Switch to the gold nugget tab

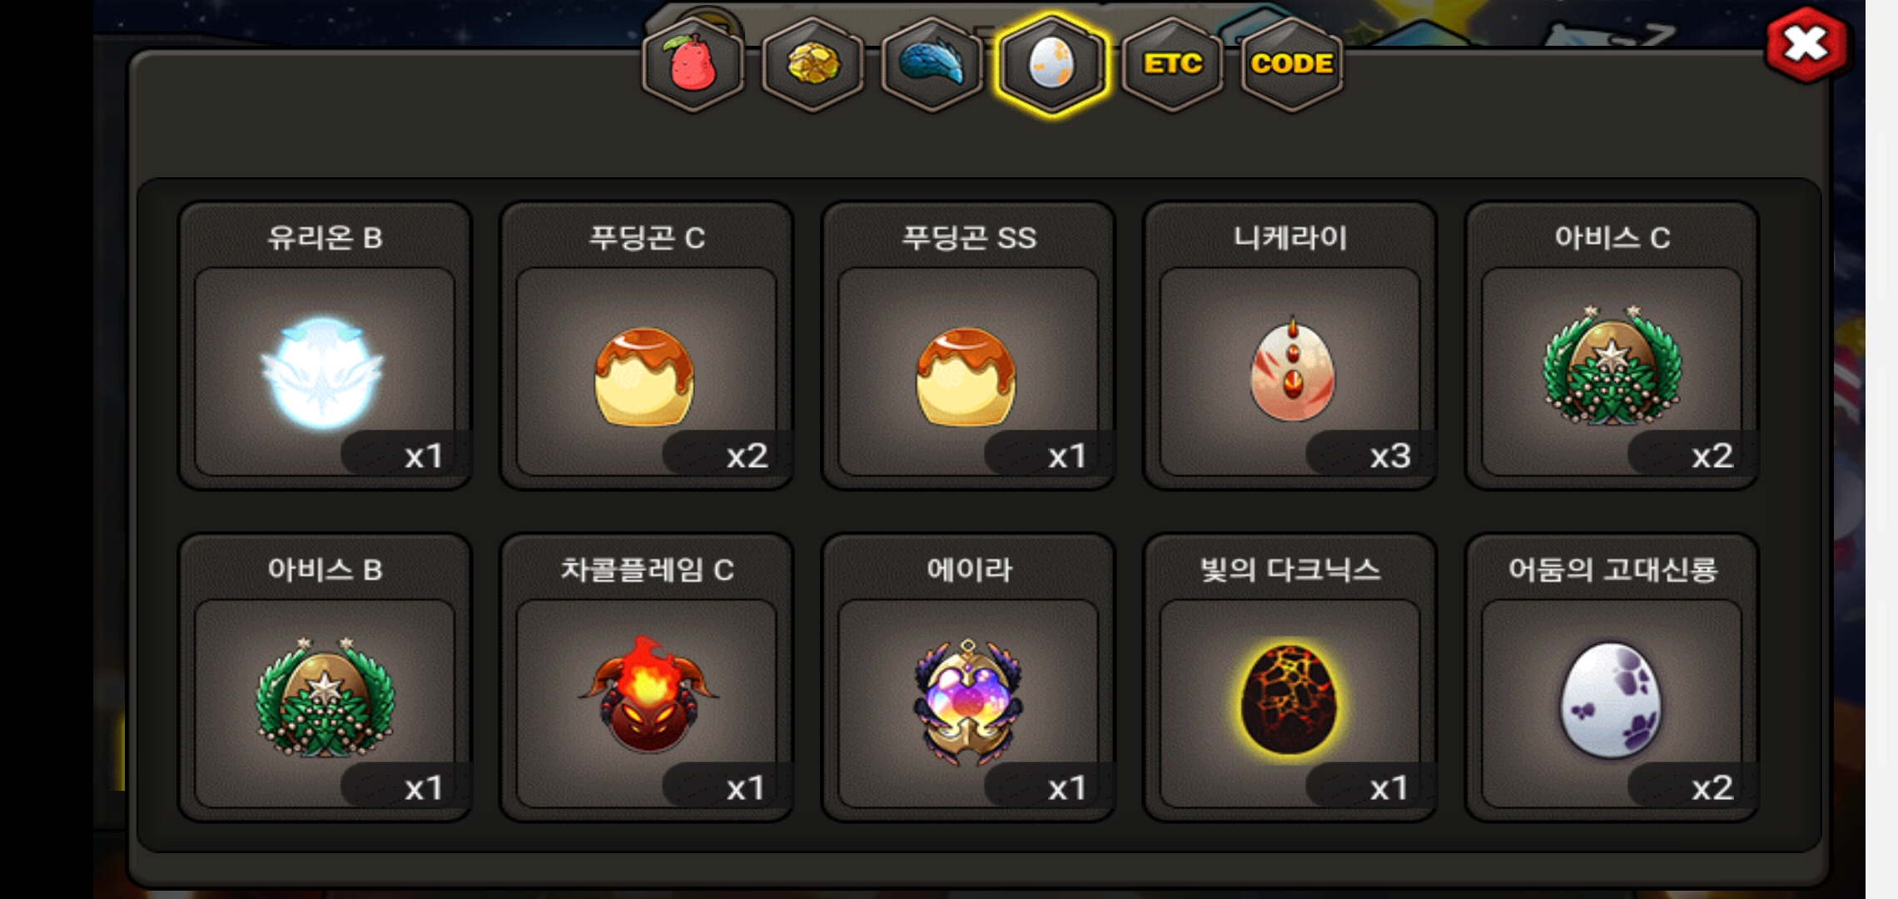tap(812, 64)
